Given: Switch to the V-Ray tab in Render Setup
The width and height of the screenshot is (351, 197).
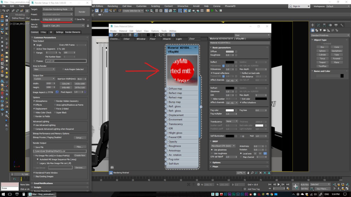Looking at the screenshot, I should [43, 32].
